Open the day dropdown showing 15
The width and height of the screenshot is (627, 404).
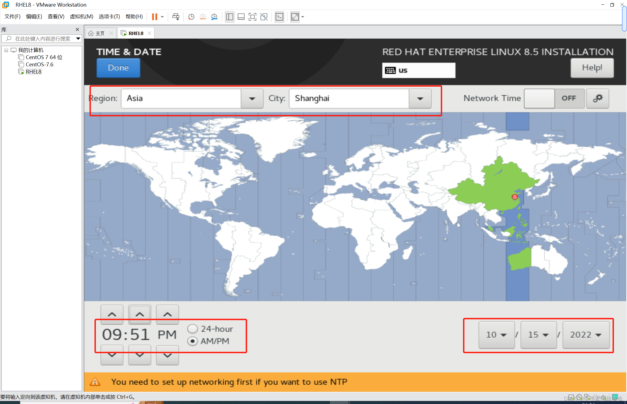[x=538, y=335]
